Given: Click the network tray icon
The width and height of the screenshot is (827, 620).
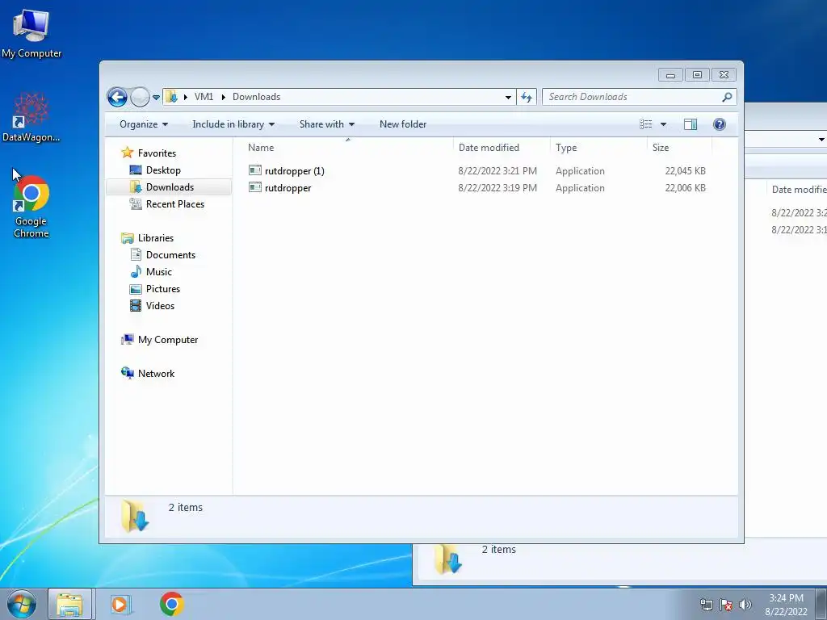Looking at the screenshot, I should (x=706, y=605).
